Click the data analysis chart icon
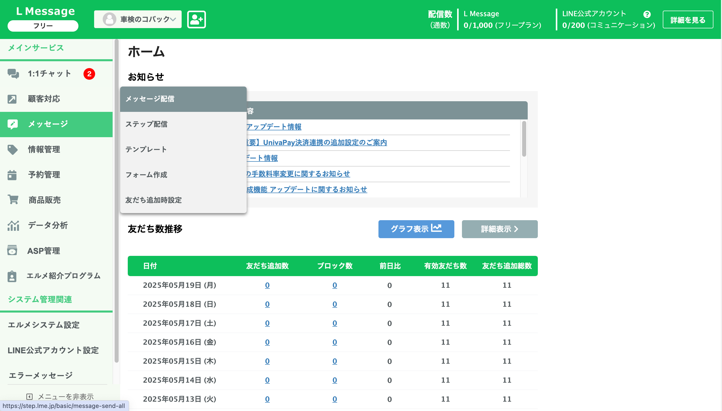 click(x=13, y=225)
